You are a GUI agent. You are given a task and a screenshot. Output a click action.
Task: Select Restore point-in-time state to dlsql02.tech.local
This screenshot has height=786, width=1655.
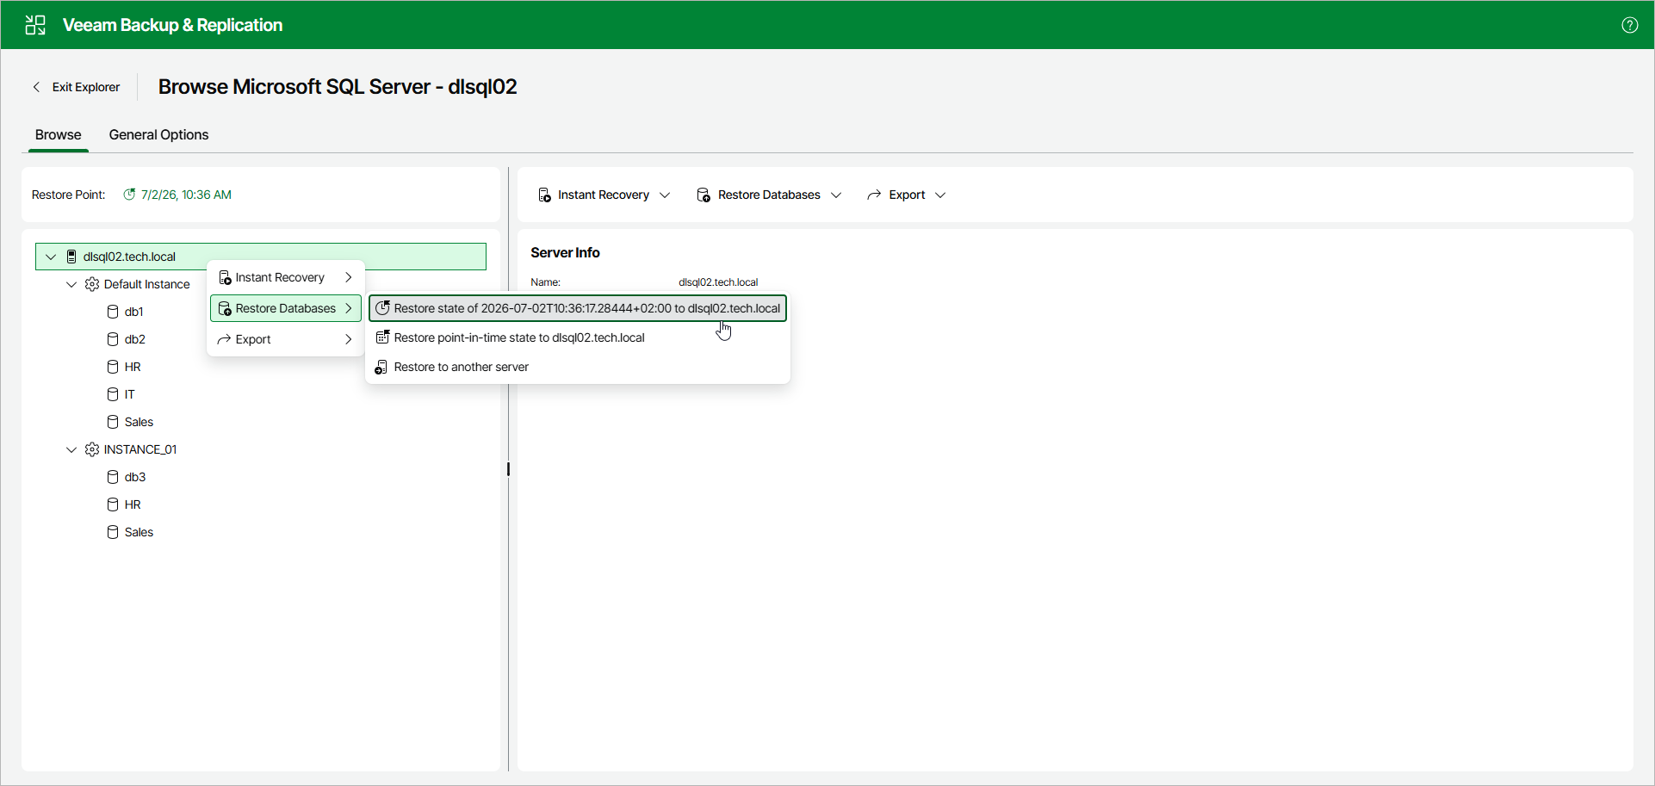pos(578,337)
